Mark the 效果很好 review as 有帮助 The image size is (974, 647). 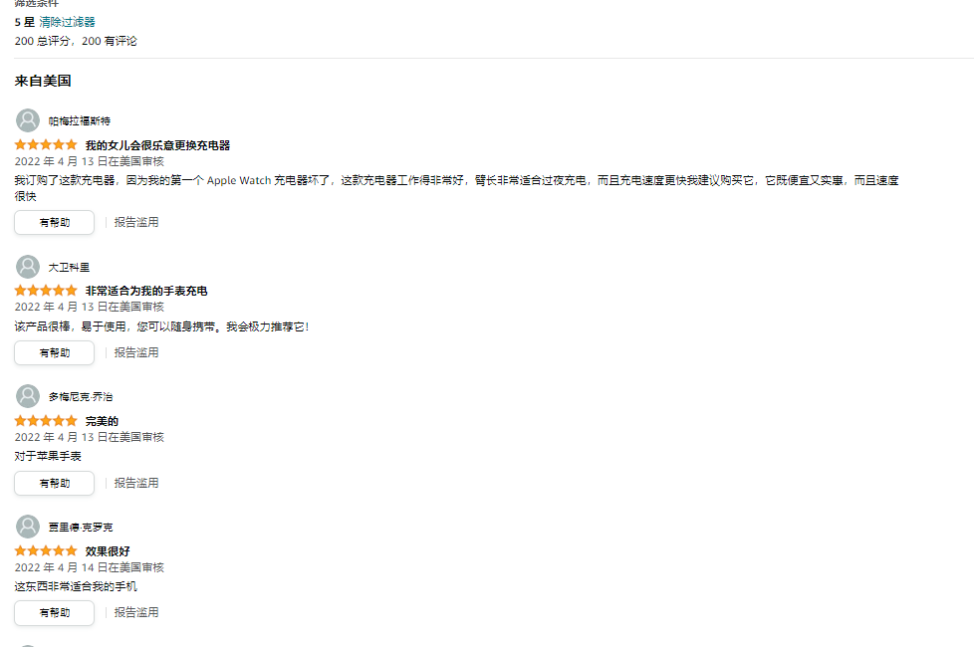pyautogui.click(x=55, y=613)
